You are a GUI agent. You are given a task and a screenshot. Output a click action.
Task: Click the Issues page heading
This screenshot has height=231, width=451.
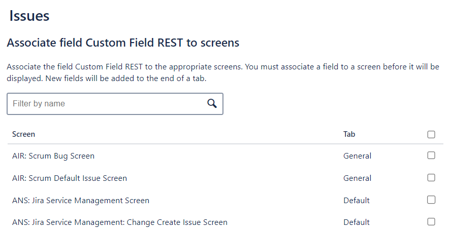click(x=29, y=16)
